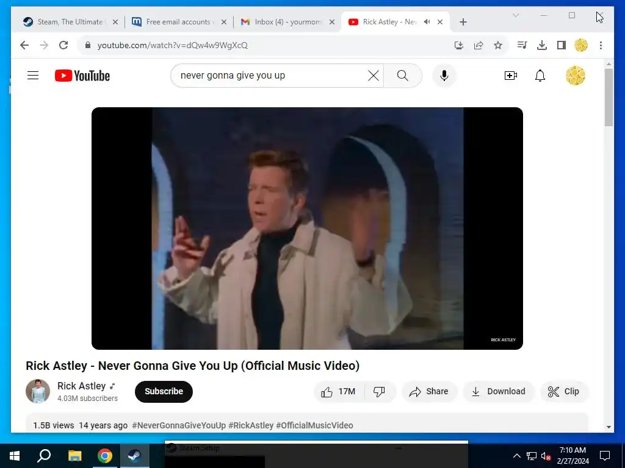The image size is (625, 468).
Task: Close the Free email accounts tab
Action: [x=224, y=22]
